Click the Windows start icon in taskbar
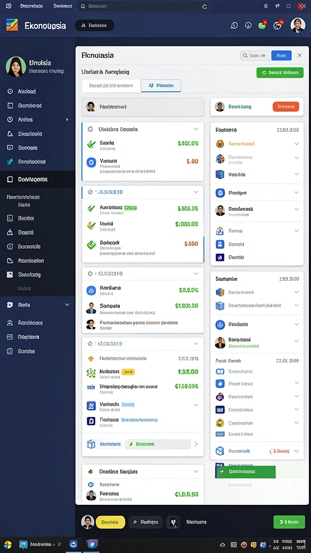Viewport: 311px width, 553px height. pos(8,544)
